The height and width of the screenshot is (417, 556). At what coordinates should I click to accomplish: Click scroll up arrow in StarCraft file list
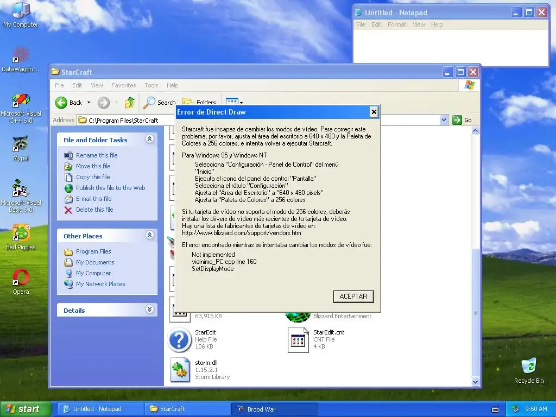tap(475, 131)
